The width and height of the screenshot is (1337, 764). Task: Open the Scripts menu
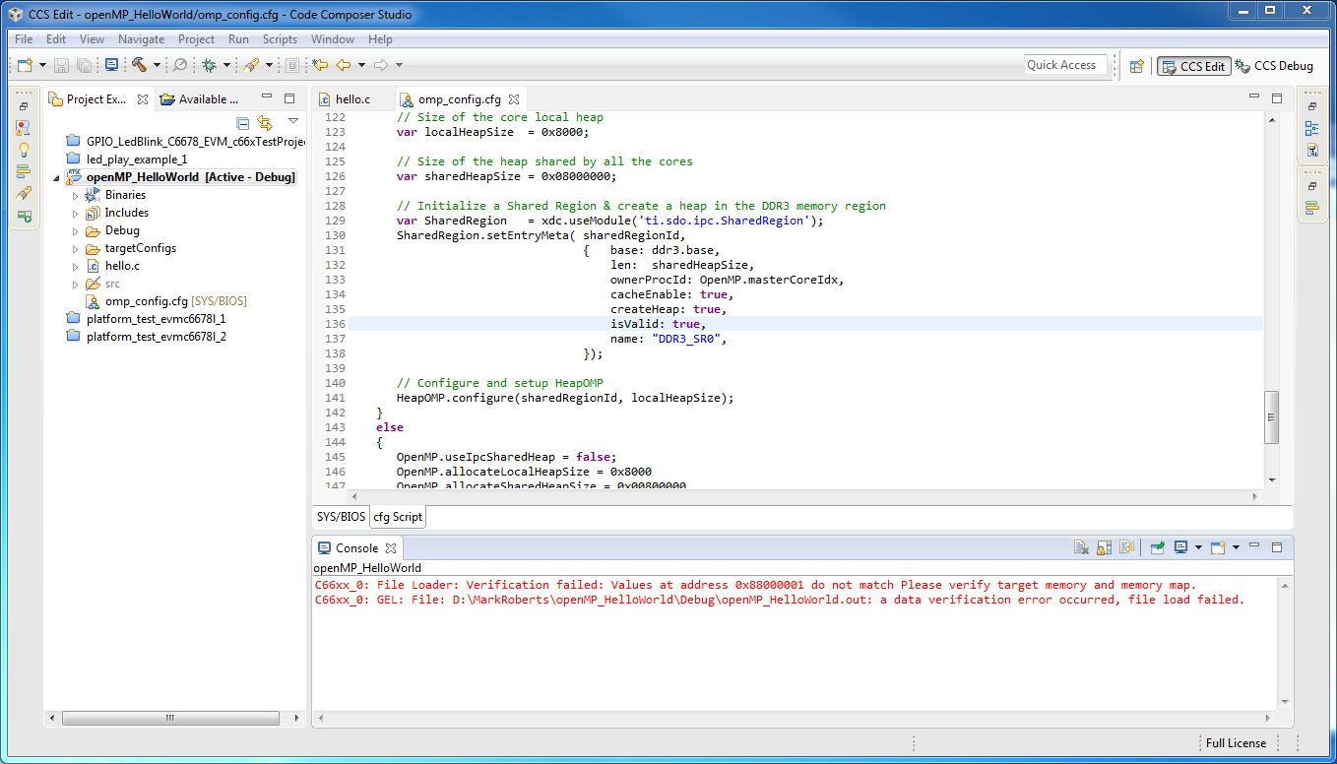click(x=280, y=39)
